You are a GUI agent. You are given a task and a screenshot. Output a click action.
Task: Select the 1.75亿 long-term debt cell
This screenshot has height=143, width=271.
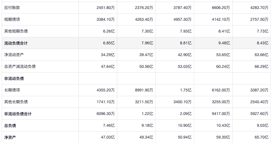pos(186,90)
